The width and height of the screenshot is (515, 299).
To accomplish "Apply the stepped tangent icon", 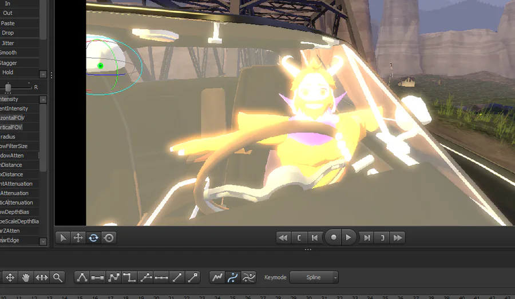I will point(129,277).
